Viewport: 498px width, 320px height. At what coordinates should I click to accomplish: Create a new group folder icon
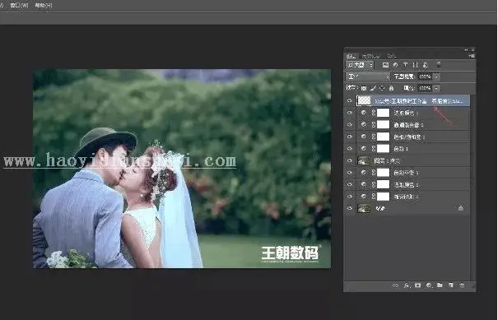[440, 285]
